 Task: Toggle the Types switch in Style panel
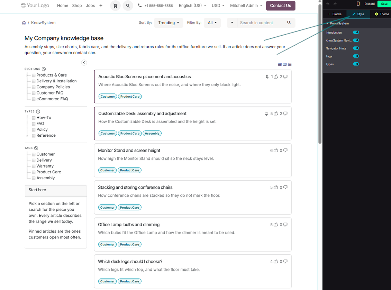(x=356, y=64)
